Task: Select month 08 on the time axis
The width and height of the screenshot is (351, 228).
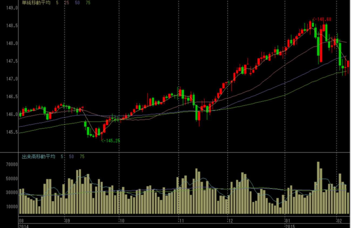Action: point(21,221)
